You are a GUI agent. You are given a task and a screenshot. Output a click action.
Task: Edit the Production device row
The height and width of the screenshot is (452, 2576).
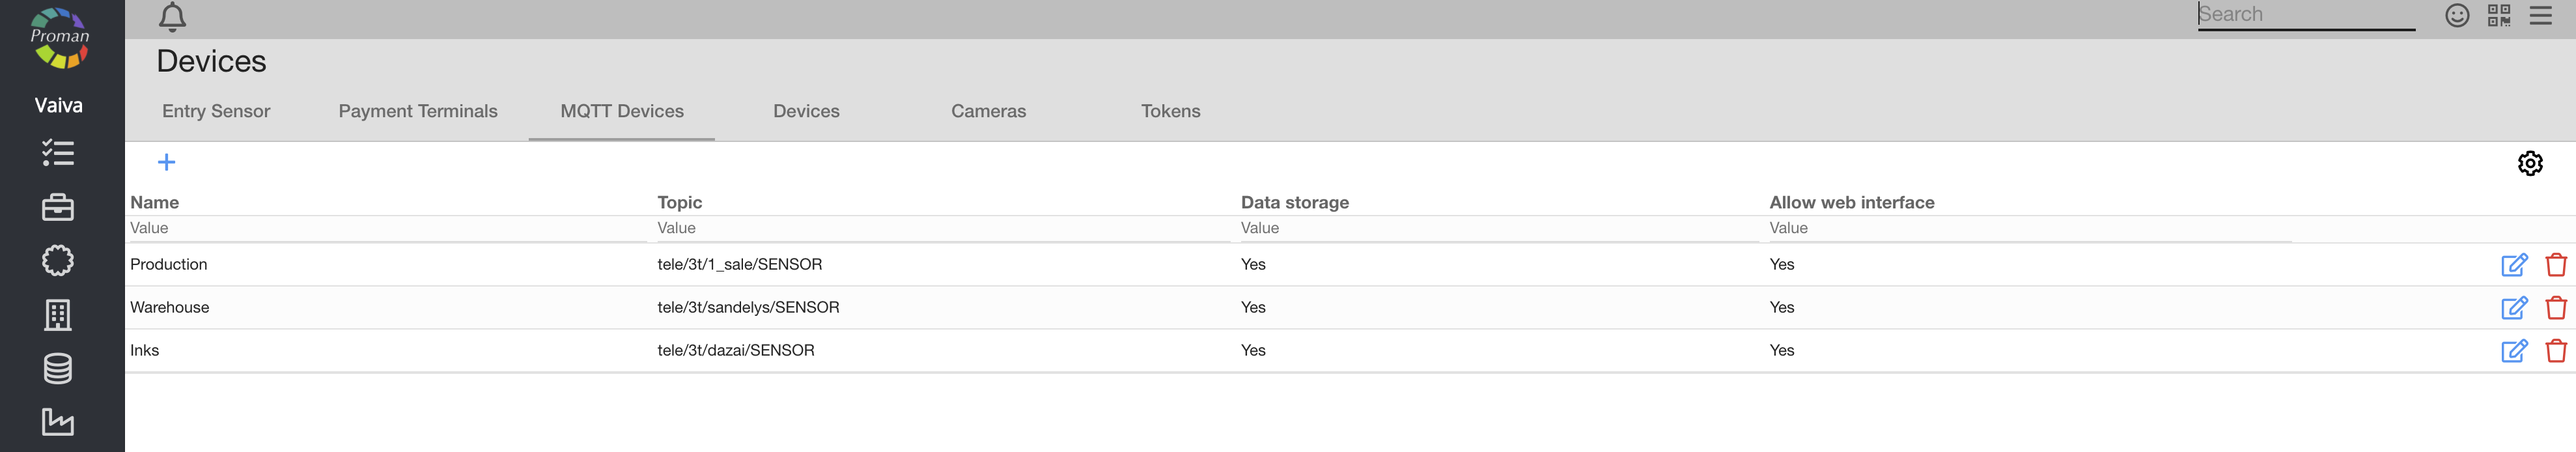click(x=2513, y=265)
